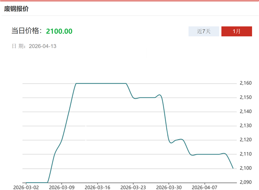Click the 当日价格 label
The height and width of the screenshot is (190, 259).
pyautogui.click(x=27, y=31)
